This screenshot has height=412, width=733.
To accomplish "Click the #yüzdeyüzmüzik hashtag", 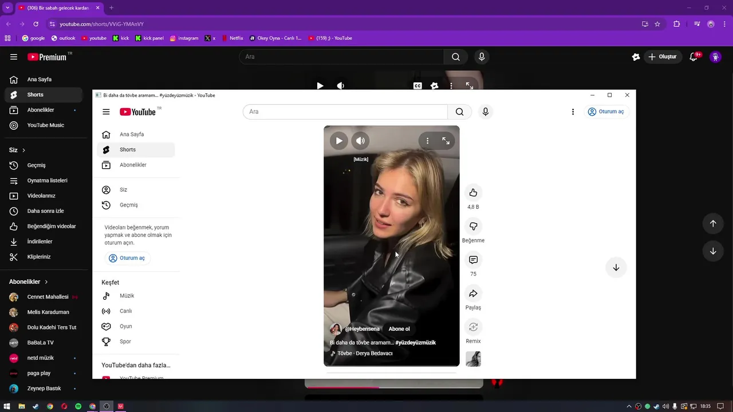I will pyautogui.click(x=416, y=343).
